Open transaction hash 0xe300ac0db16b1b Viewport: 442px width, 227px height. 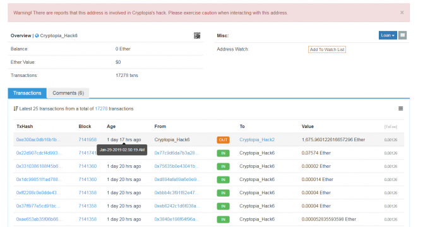(39, 140)
